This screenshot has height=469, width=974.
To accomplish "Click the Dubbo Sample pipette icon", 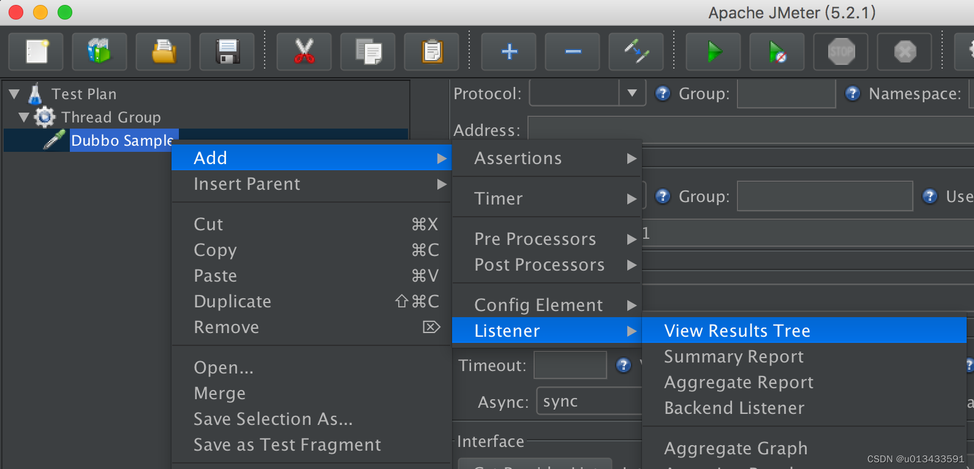I will [x=54, y=140].
